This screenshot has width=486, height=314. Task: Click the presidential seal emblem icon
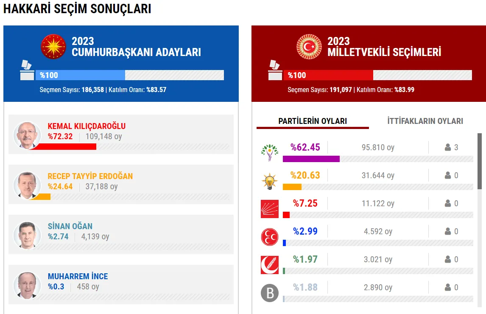click(53, 47)
